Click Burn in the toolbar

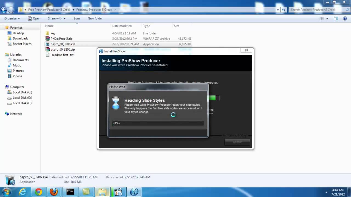coord(77,18)
